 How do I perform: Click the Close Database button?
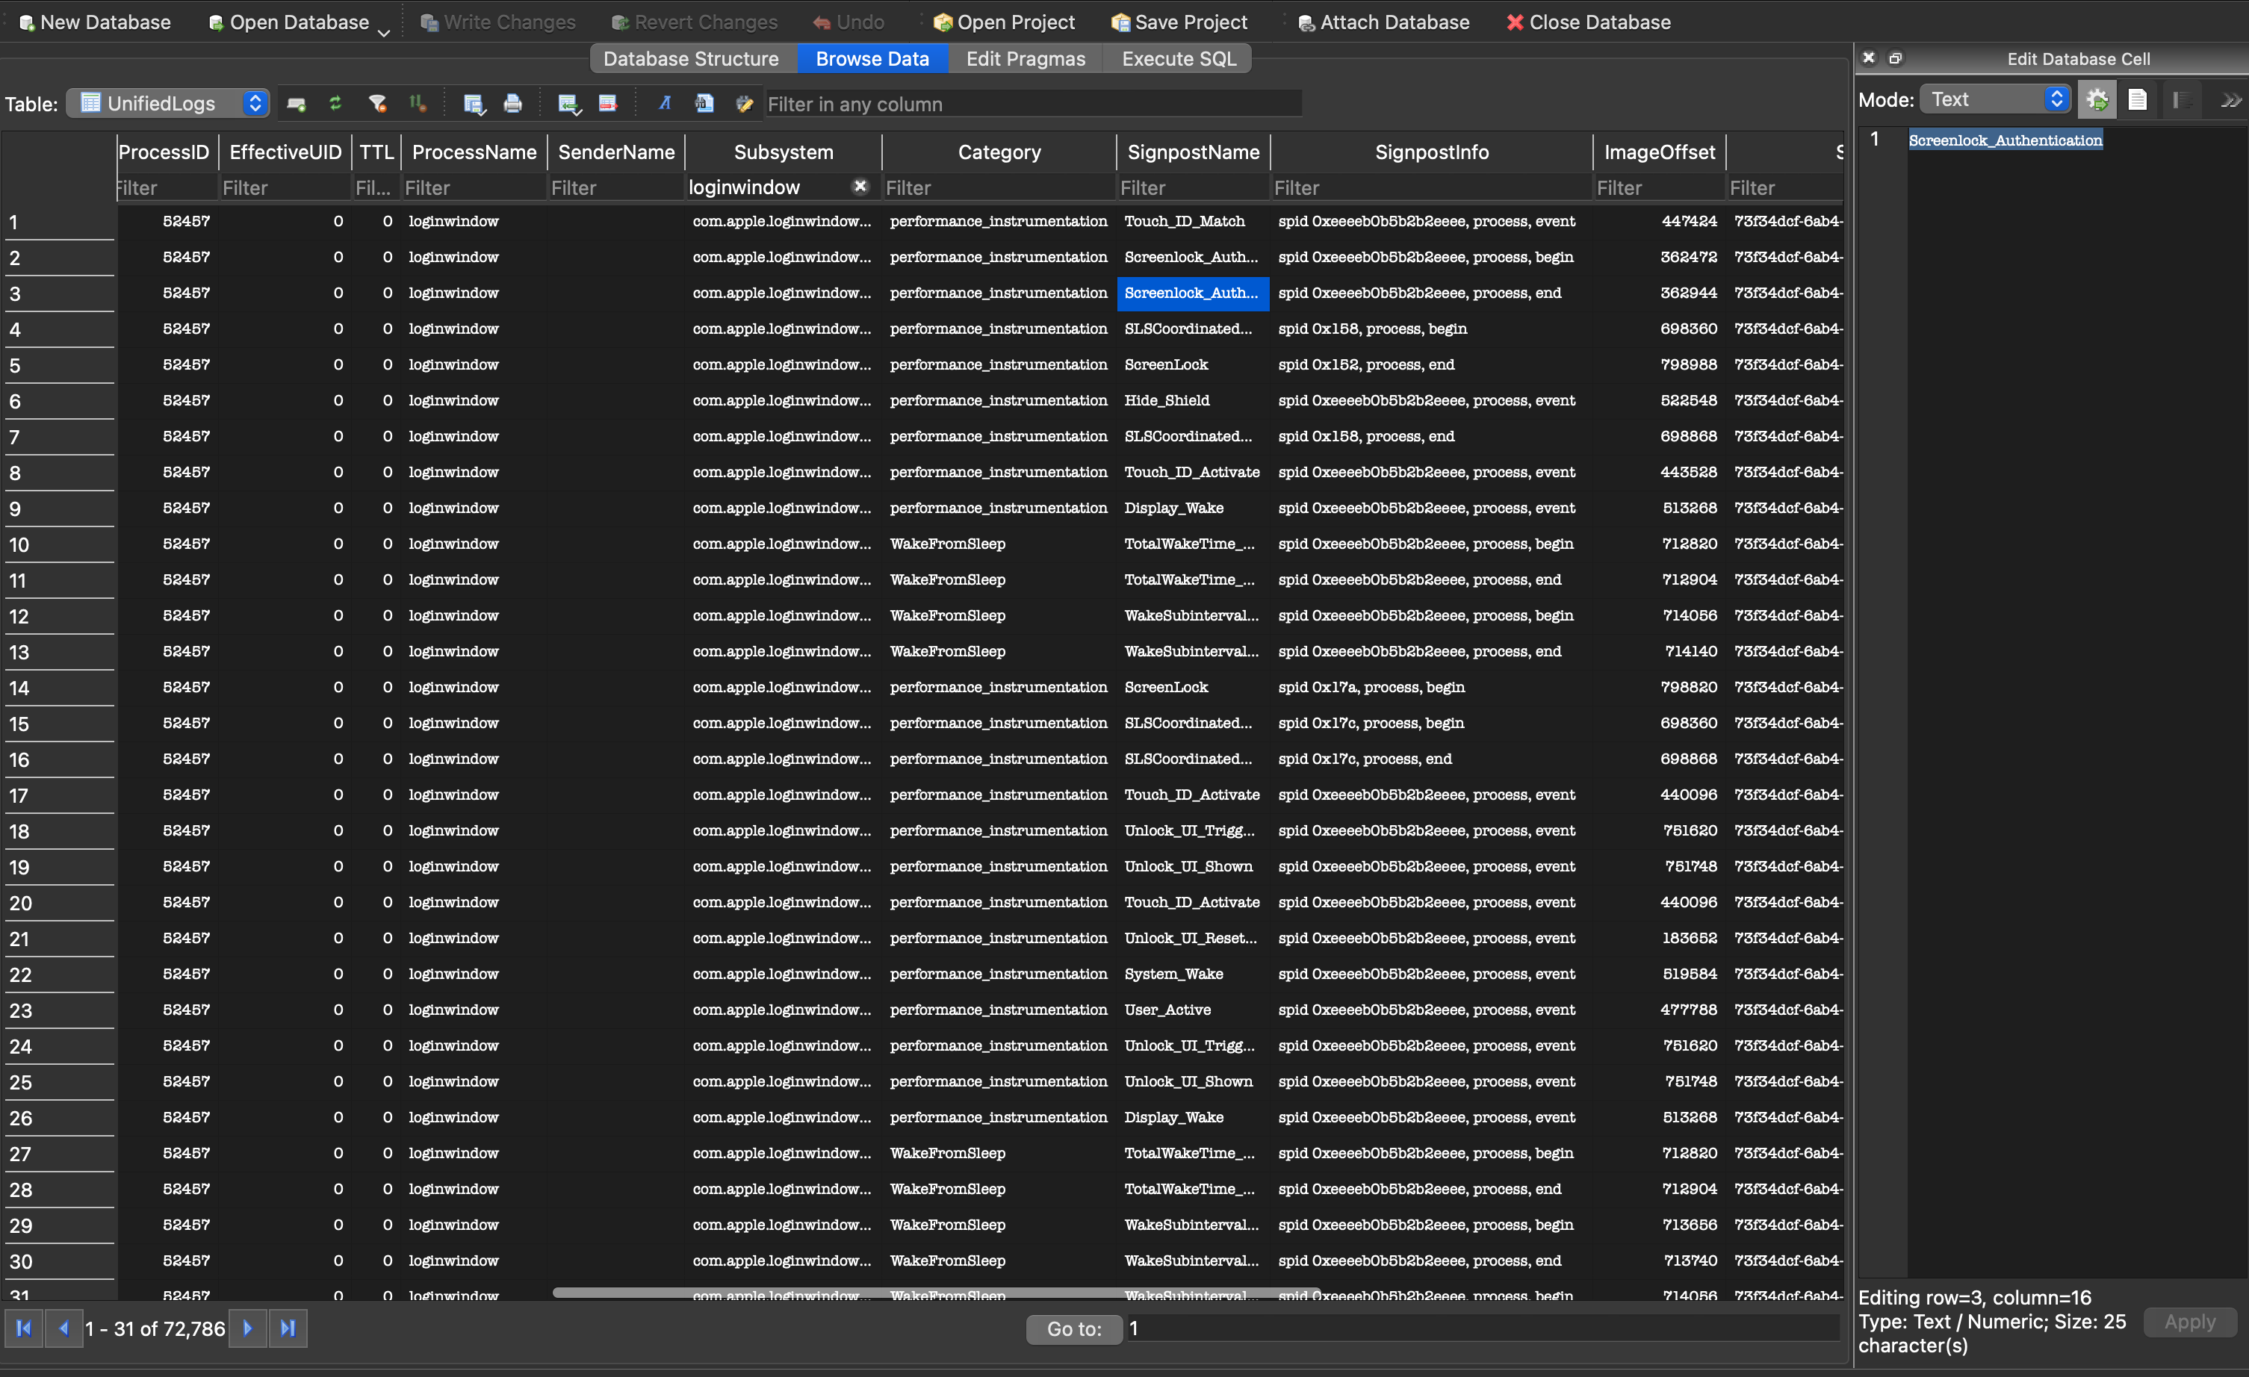pos(1588,23)
